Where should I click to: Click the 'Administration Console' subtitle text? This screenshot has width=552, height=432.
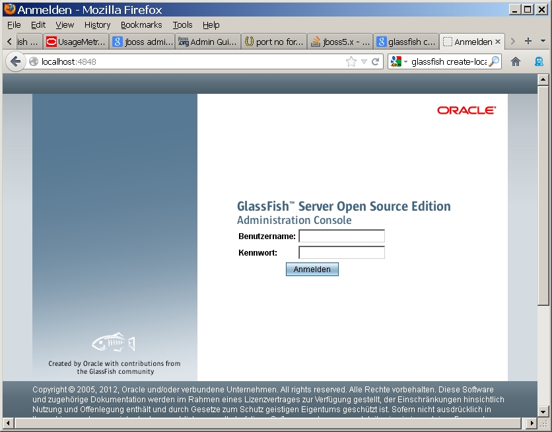point(294,221)
